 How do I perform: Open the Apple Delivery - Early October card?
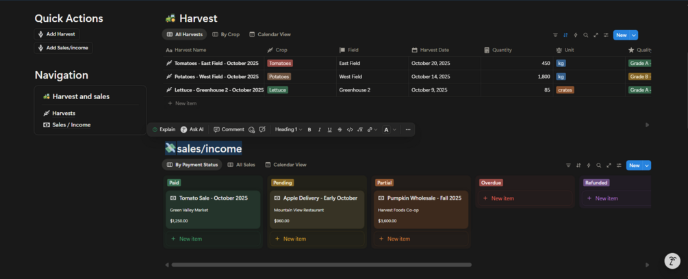coord(317,209)
